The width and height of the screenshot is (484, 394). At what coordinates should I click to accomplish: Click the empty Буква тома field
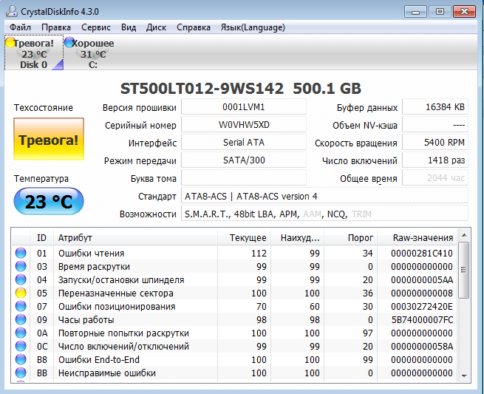tap(244, 178)
